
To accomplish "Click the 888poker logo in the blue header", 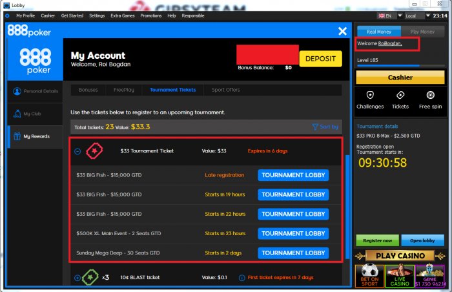I will click(29, 30).
